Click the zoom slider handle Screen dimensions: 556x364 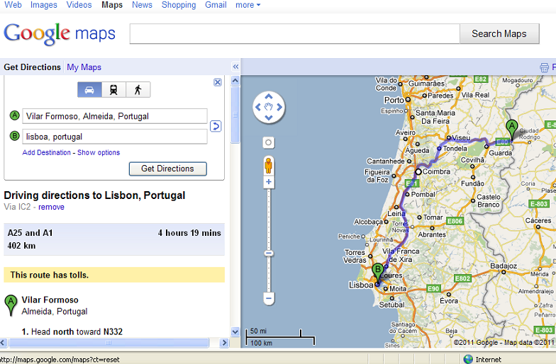(268, 254)
